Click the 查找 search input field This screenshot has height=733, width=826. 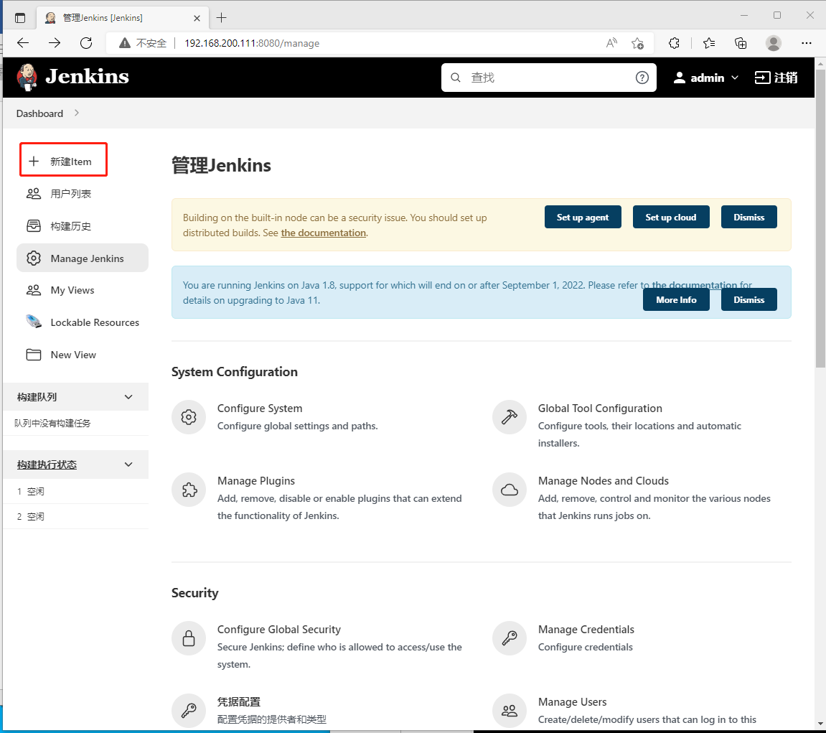click(x=548, y=78)
